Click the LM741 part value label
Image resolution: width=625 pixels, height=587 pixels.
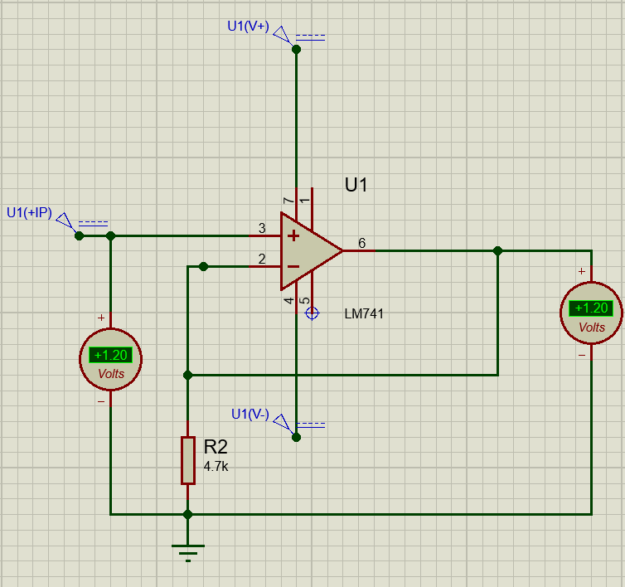coord(364,314)
